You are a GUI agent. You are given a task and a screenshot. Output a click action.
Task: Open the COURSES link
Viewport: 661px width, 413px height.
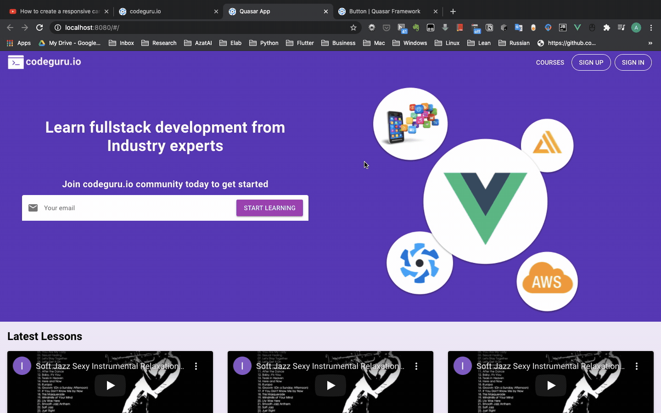pos(550,62)
